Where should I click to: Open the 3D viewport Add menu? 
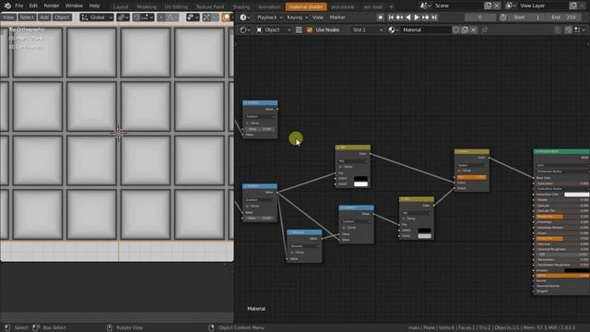(x=44, y=18)
